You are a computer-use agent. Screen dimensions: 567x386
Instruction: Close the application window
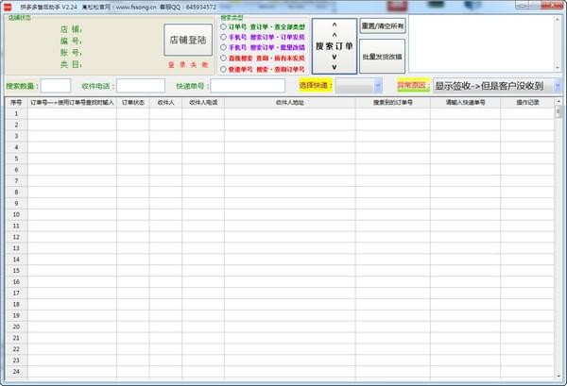point(552,6)
